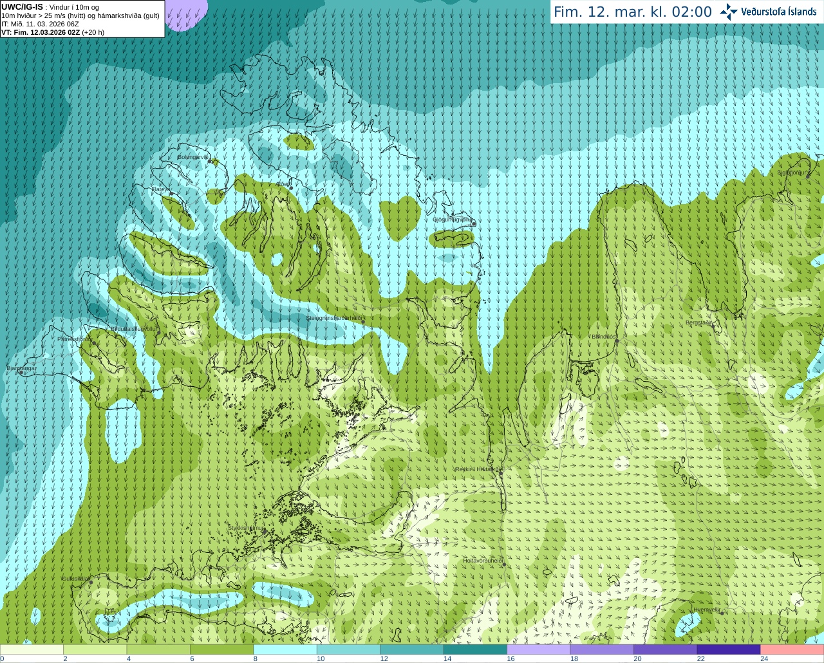Image resolution: width=824 pixels, height=663 pixels.
Task: Click the 'Bíldudalsflugvöllur' place label
Action: click(x=134, y=328)
